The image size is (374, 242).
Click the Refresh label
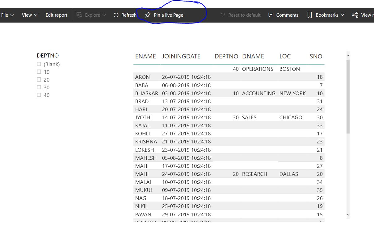pos(129,15)
